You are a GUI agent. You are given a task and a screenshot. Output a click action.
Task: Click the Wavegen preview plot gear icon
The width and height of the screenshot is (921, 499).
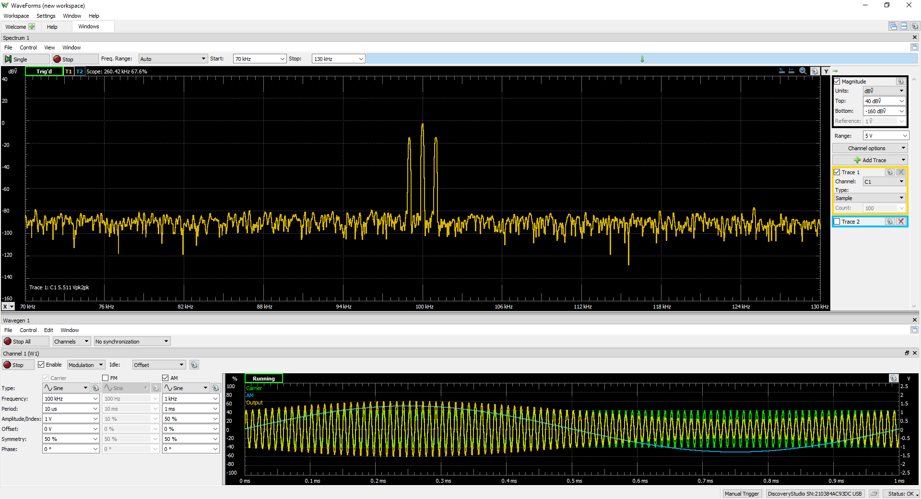click(x=893, y=379)
